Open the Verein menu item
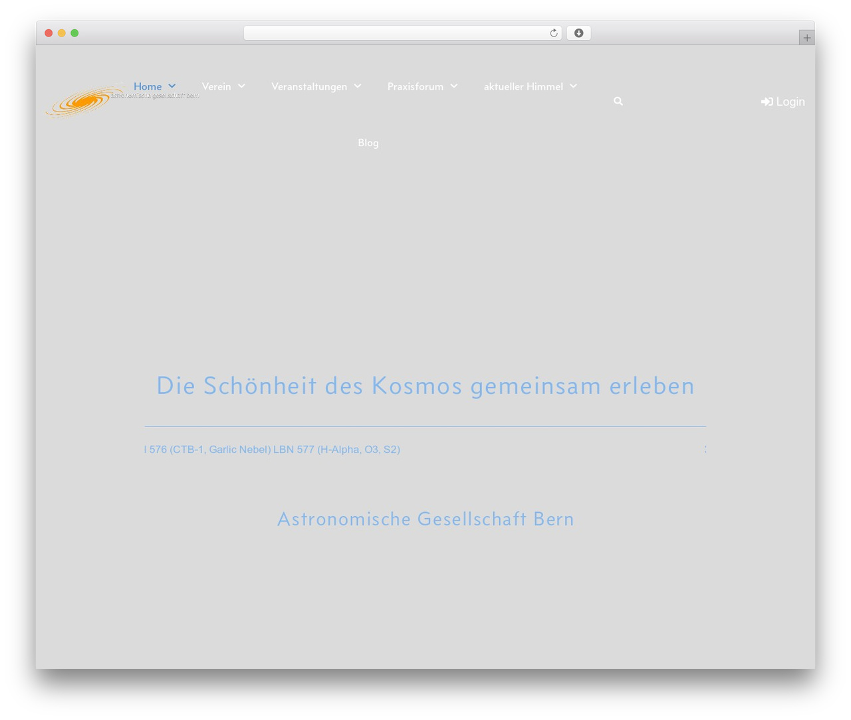This screenshot has height=720, width=851. click(x=217, y=86)
